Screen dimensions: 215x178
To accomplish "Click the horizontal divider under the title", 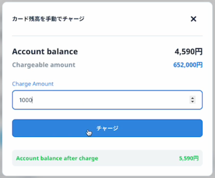I will click(x=107, y=35).
